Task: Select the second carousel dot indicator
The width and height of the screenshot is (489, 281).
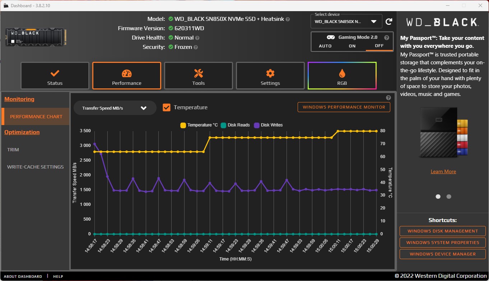Action: point(449,197)
